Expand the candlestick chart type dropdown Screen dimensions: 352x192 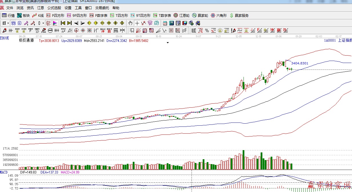pos(43,23)
